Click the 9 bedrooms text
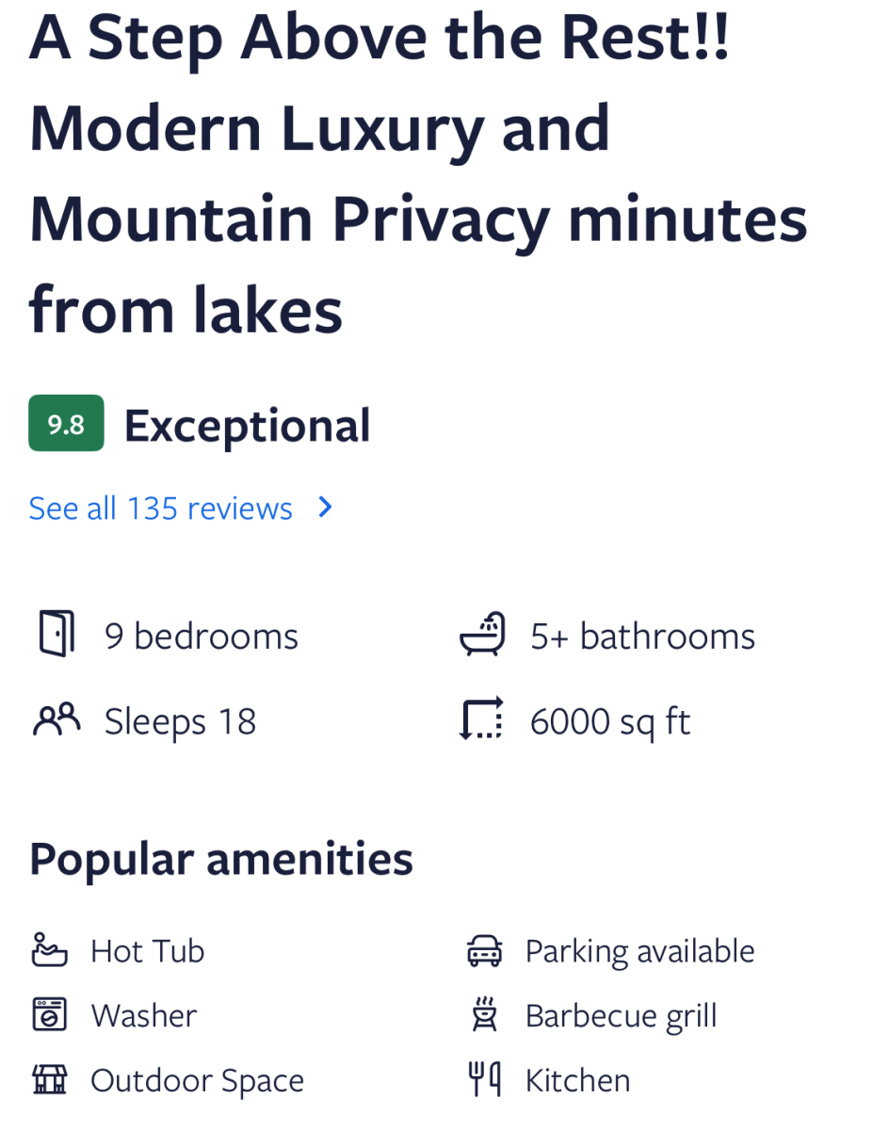 coord(202,637)
